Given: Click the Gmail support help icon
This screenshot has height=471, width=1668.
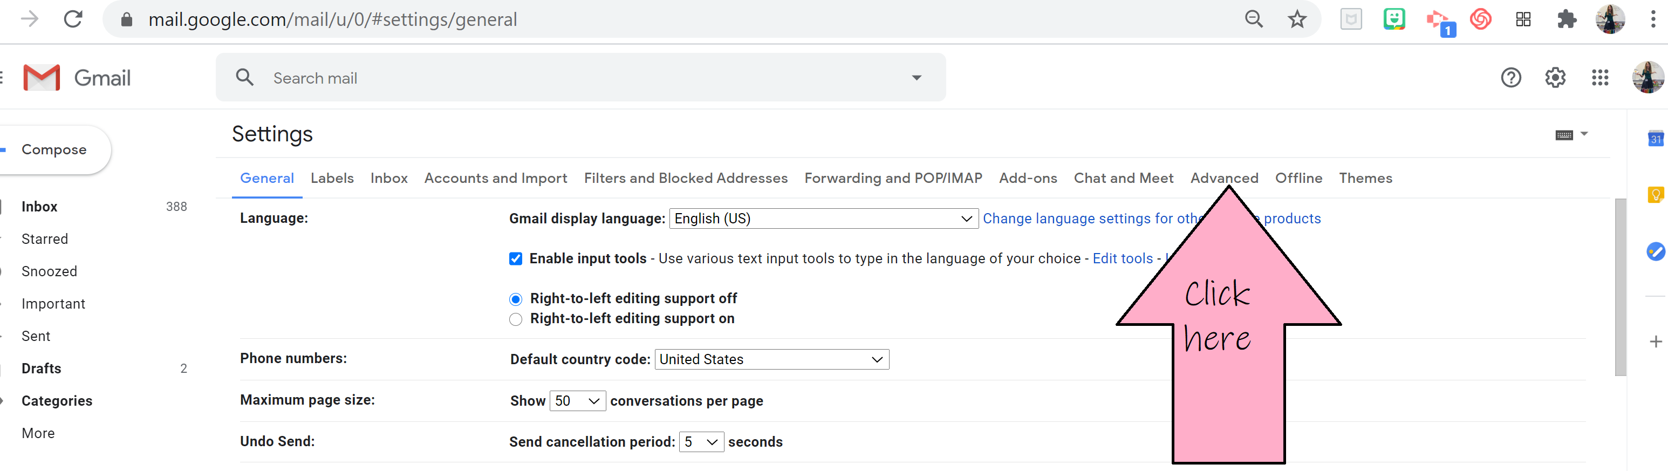Looking at the screenshot, I should pos(1510,78).
